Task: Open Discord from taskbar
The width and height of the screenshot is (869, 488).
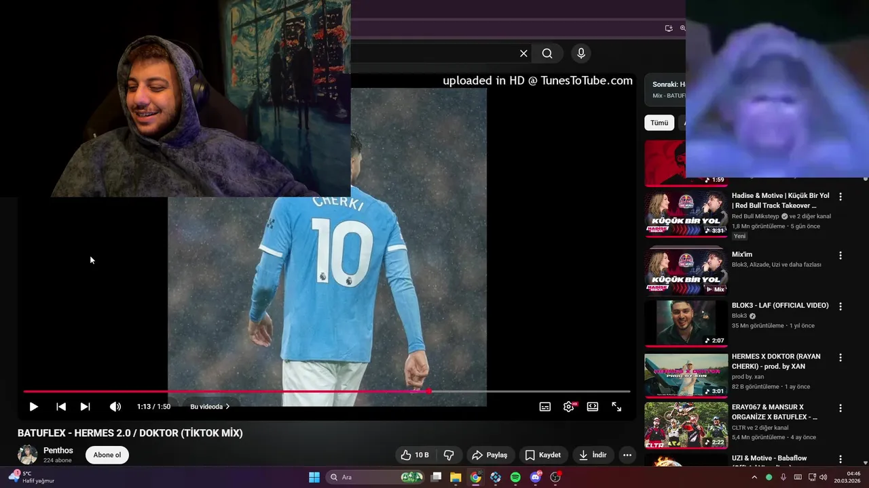Action: [x=536, y=477]
